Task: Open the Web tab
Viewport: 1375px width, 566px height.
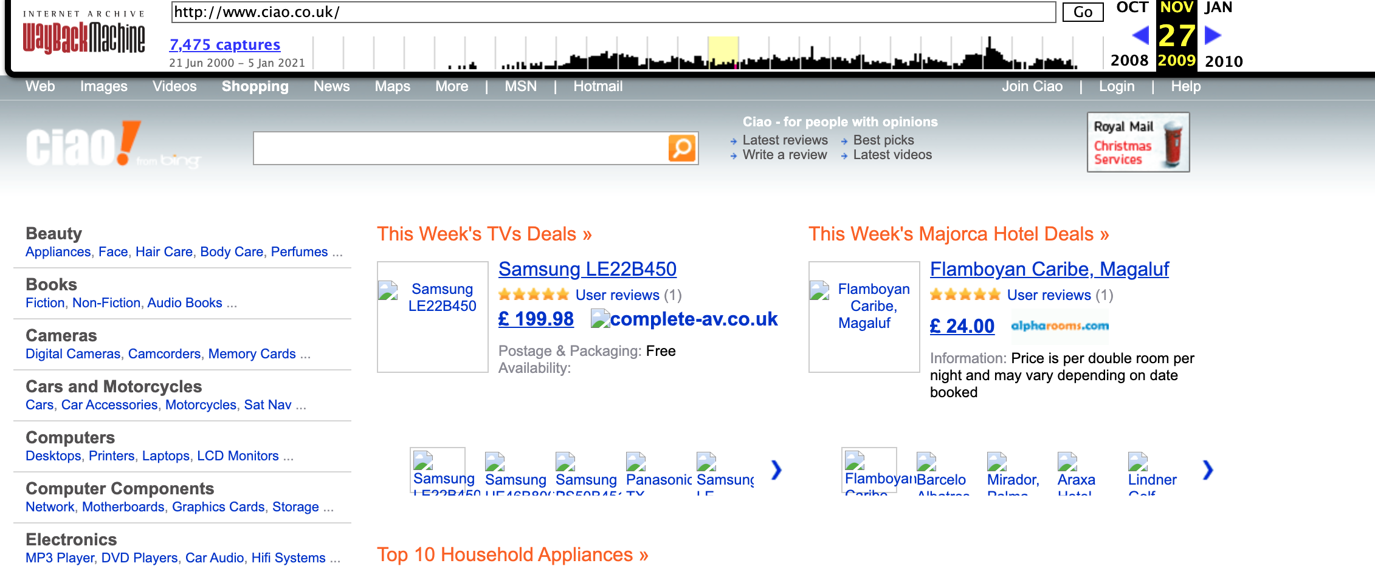Action: tap(40, 86)
